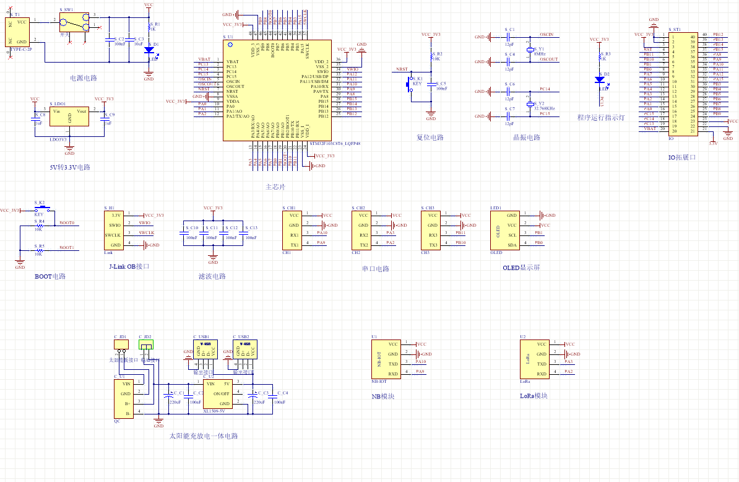
Task: Select the S_ST1 IO expansion header
Action: (683, 84)
